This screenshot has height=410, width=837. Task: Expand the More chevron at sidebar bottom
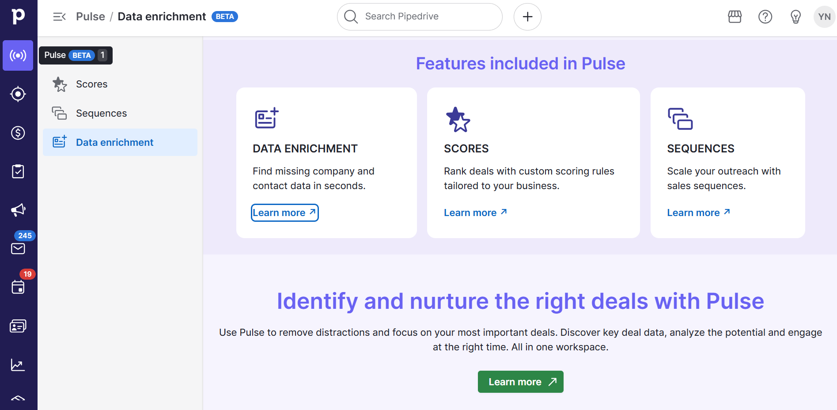18,399
